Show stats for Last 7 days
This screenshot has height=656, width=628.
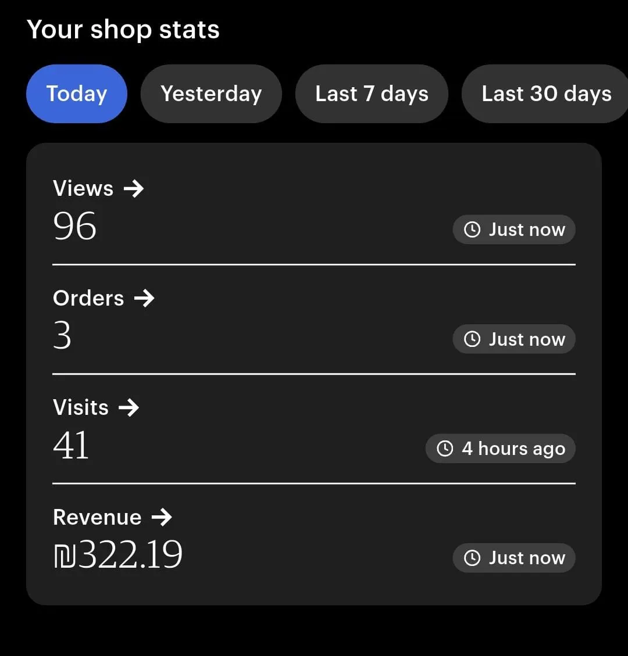(372, 94)
